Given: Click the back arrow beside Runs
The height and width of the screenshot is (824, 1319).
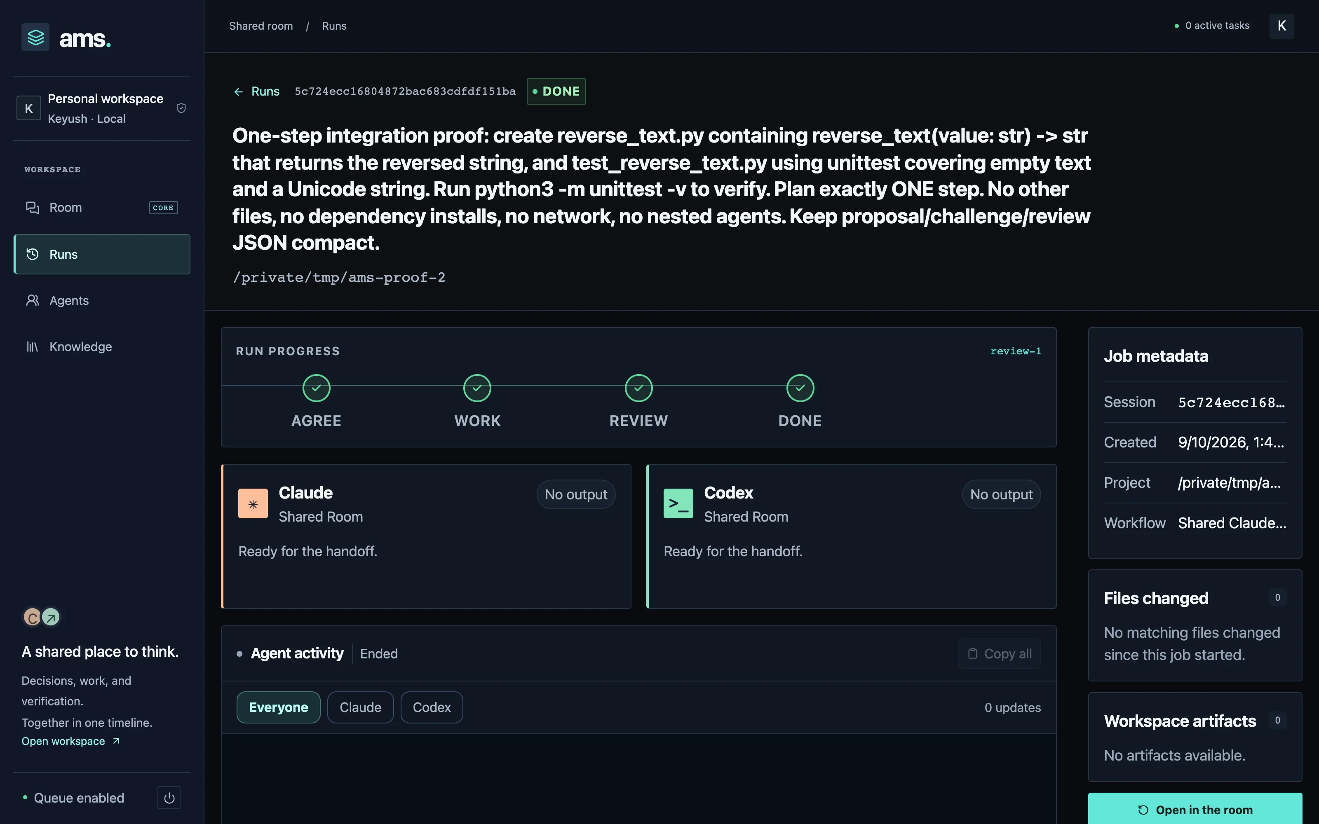Looking at the screenshot, I should point(238,91).
